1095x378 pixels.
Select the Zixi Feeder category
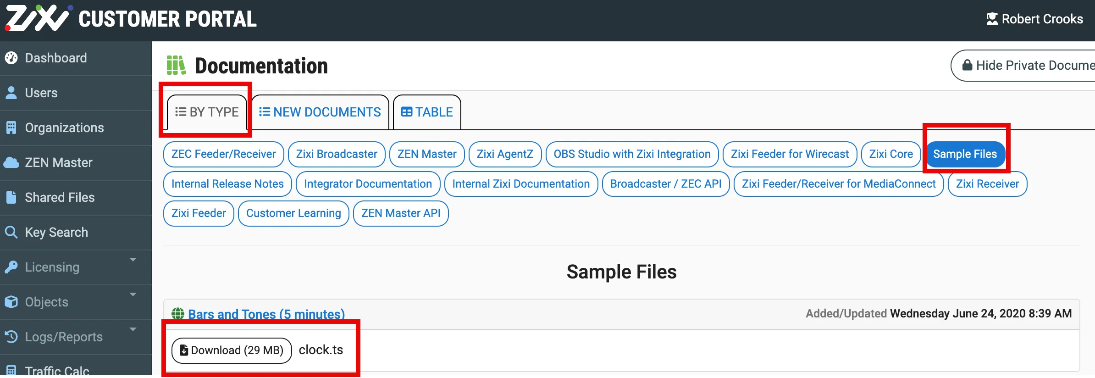pyautogui.click(x=199, y=213)
